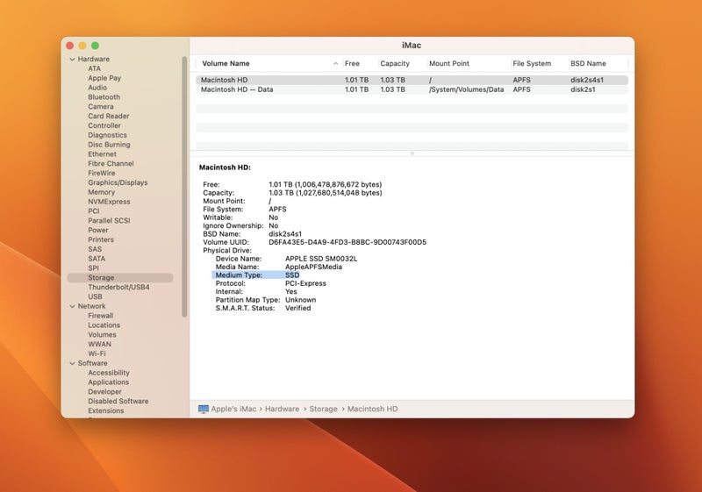
Task: Collapse the Software section chevron
Action: [x=72, y=363]
